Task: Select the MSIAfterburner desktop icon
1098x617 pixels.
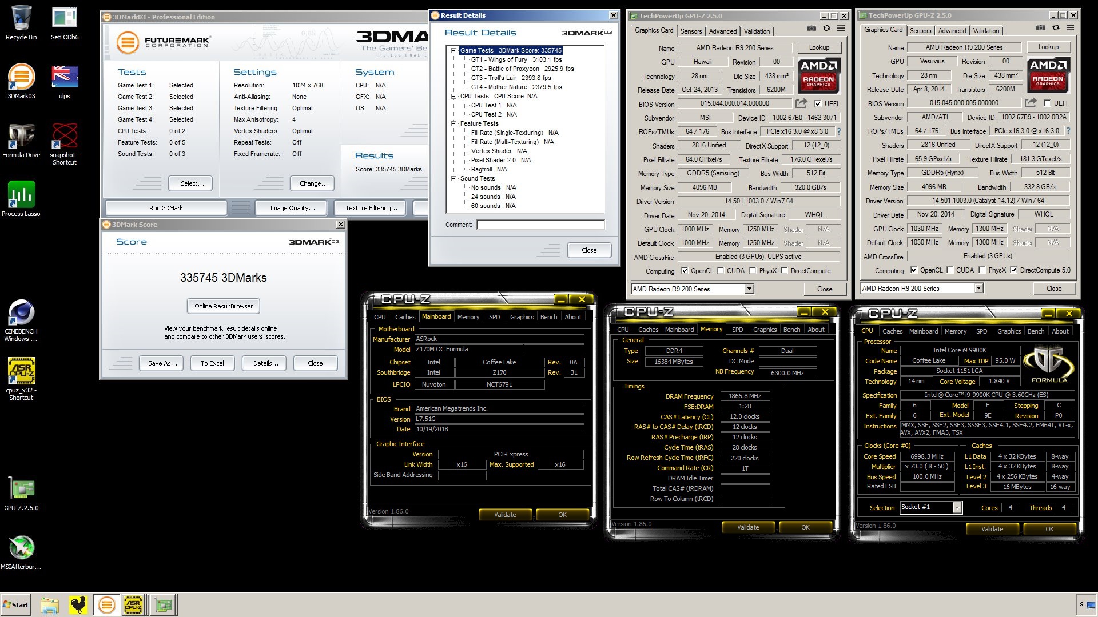Action: click(21, 553)
